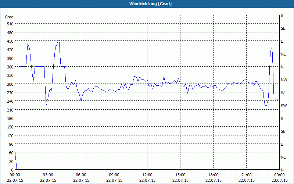The width and height of the screenshot is (294, 184).
Task: Click compass label "SE" level with 480
Action: point(283,28)
